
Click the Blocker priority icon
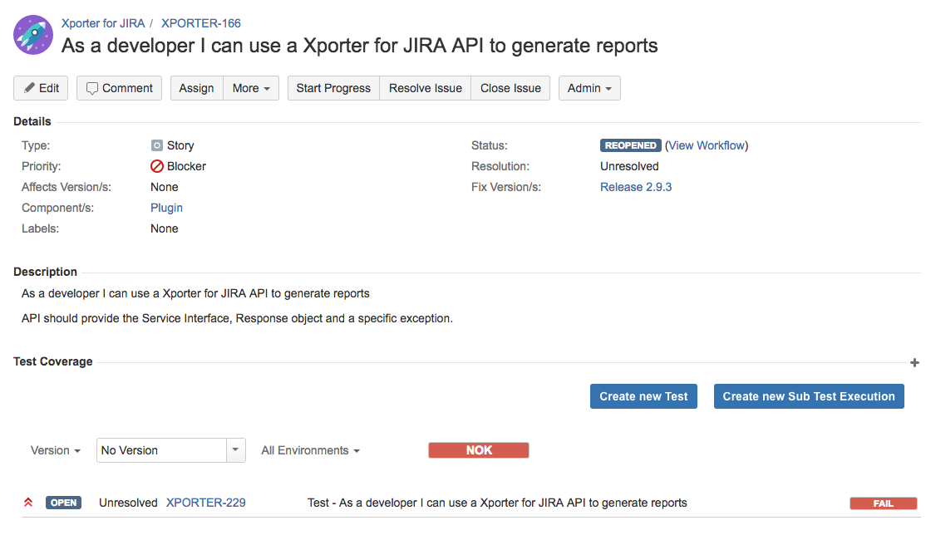tap(156, 166)
